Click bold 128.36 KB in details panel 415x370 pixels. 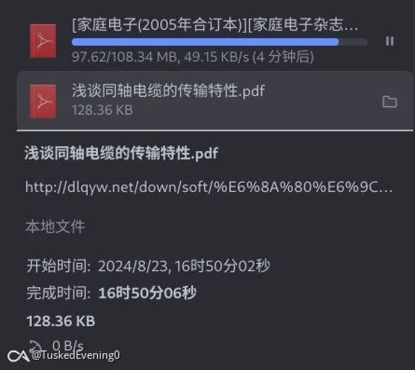coord(61,321)
